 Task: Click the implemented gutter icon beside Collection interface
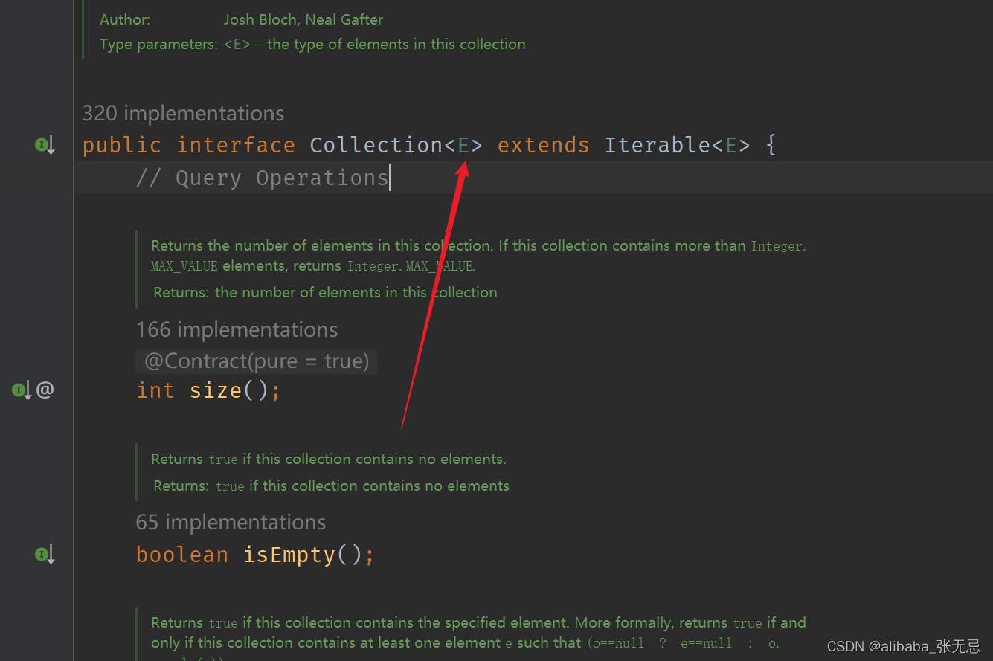click(45, 145)
